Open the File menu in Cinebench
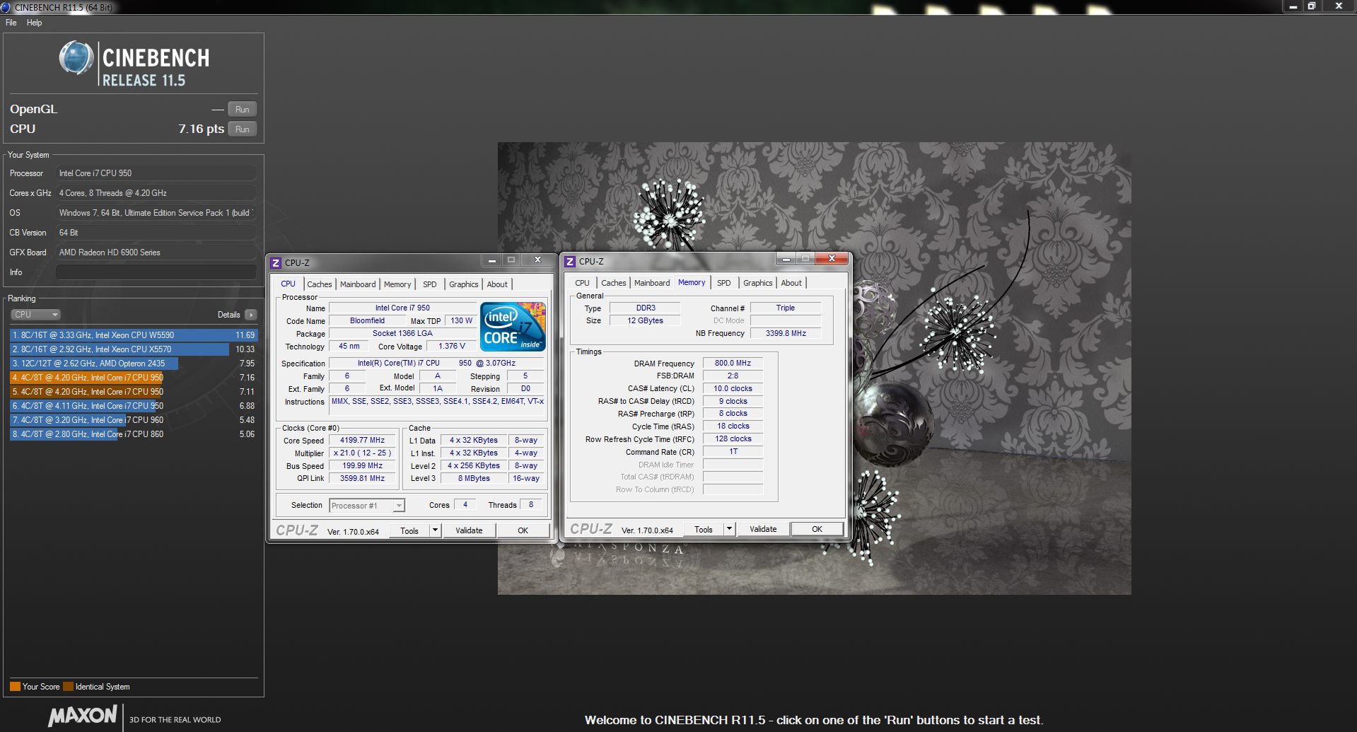 pos(11,23)
